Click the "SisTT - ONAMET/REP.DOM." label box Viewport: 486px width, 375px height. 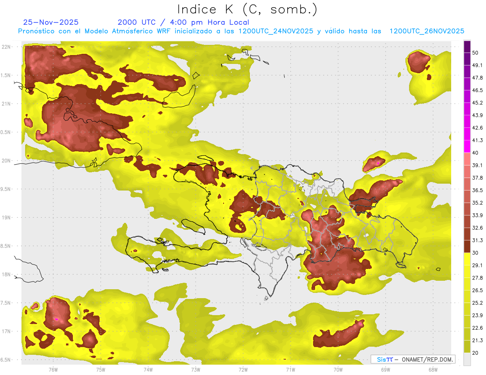coord(413,359)
